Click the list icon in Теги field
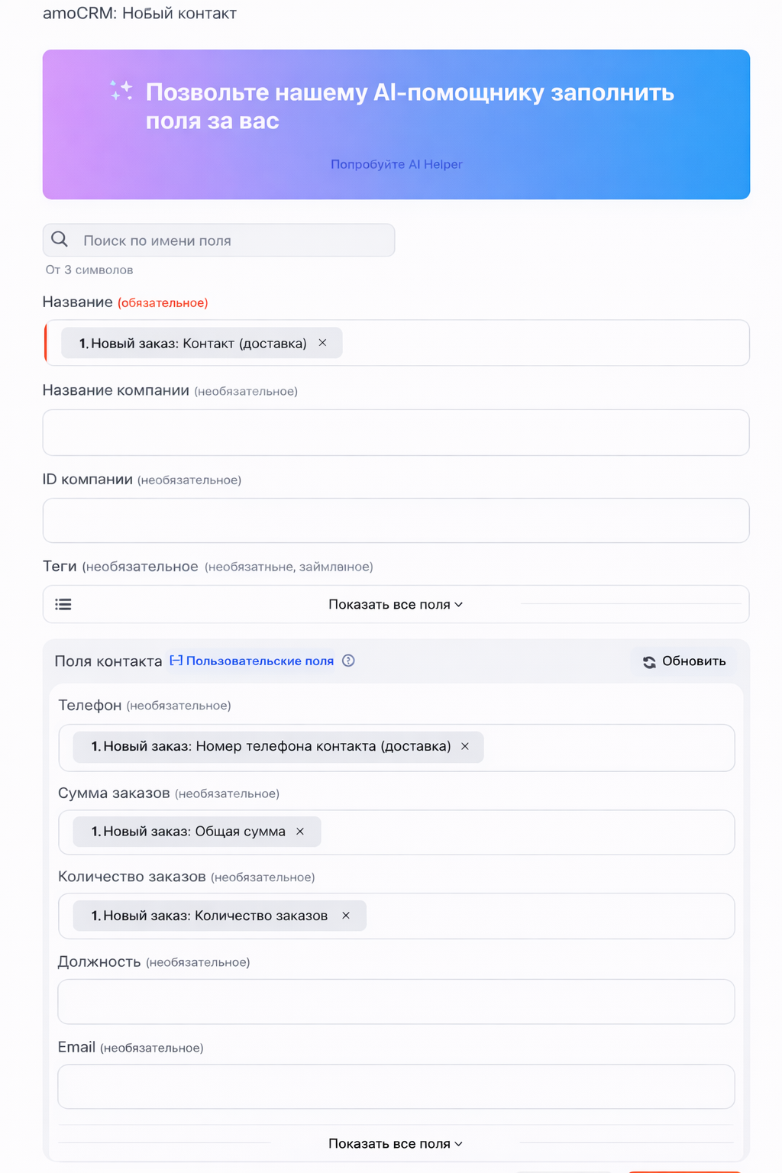Viewport: 782px width, 1173px height. (63, 605)
